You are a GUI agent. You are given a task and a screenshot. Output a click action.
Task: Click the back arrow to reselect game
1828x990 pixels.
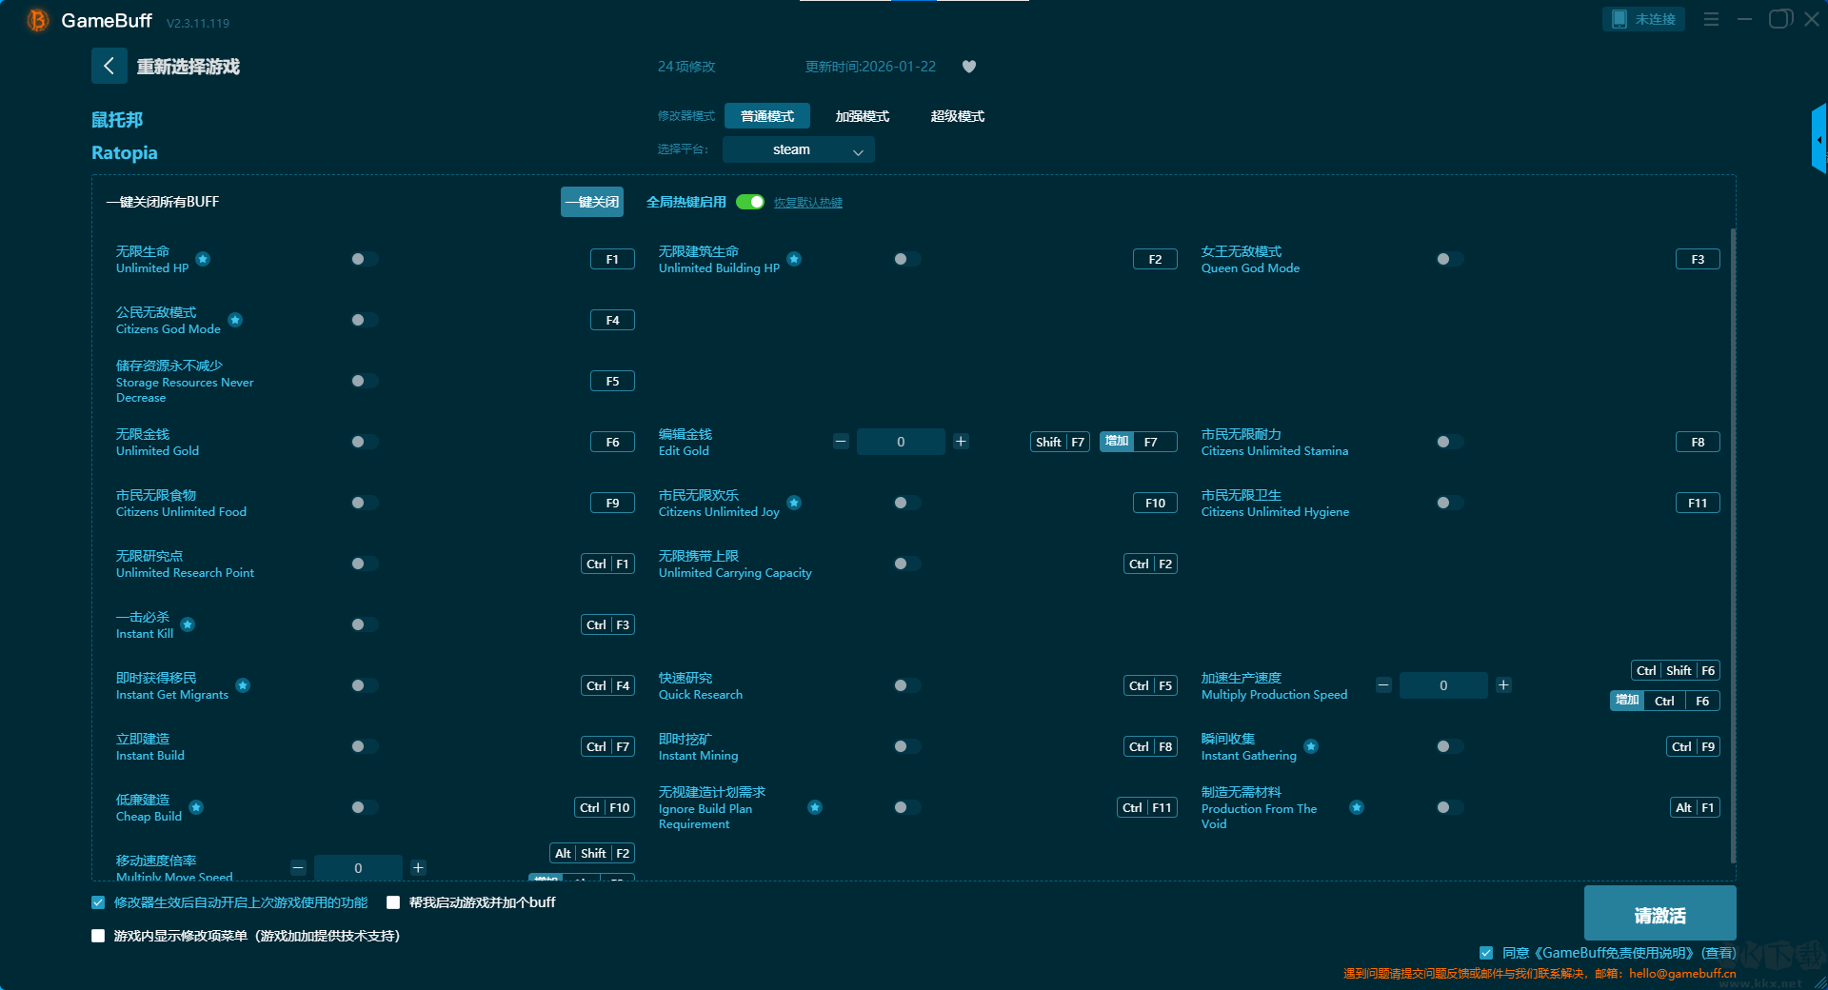pyautogui.click(x=109, y=66)
